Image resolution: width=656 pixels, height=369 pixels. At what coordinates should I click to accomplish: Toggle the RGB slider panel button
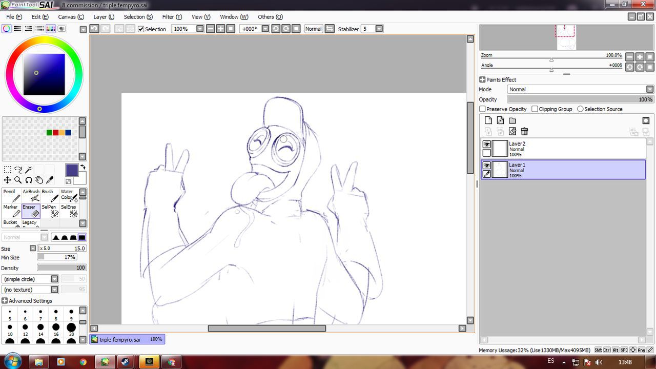click(17, 29)
